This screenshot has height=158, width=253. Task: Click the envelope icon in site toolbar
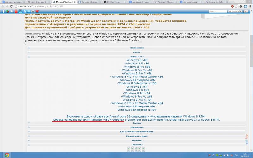pos(33,11)
